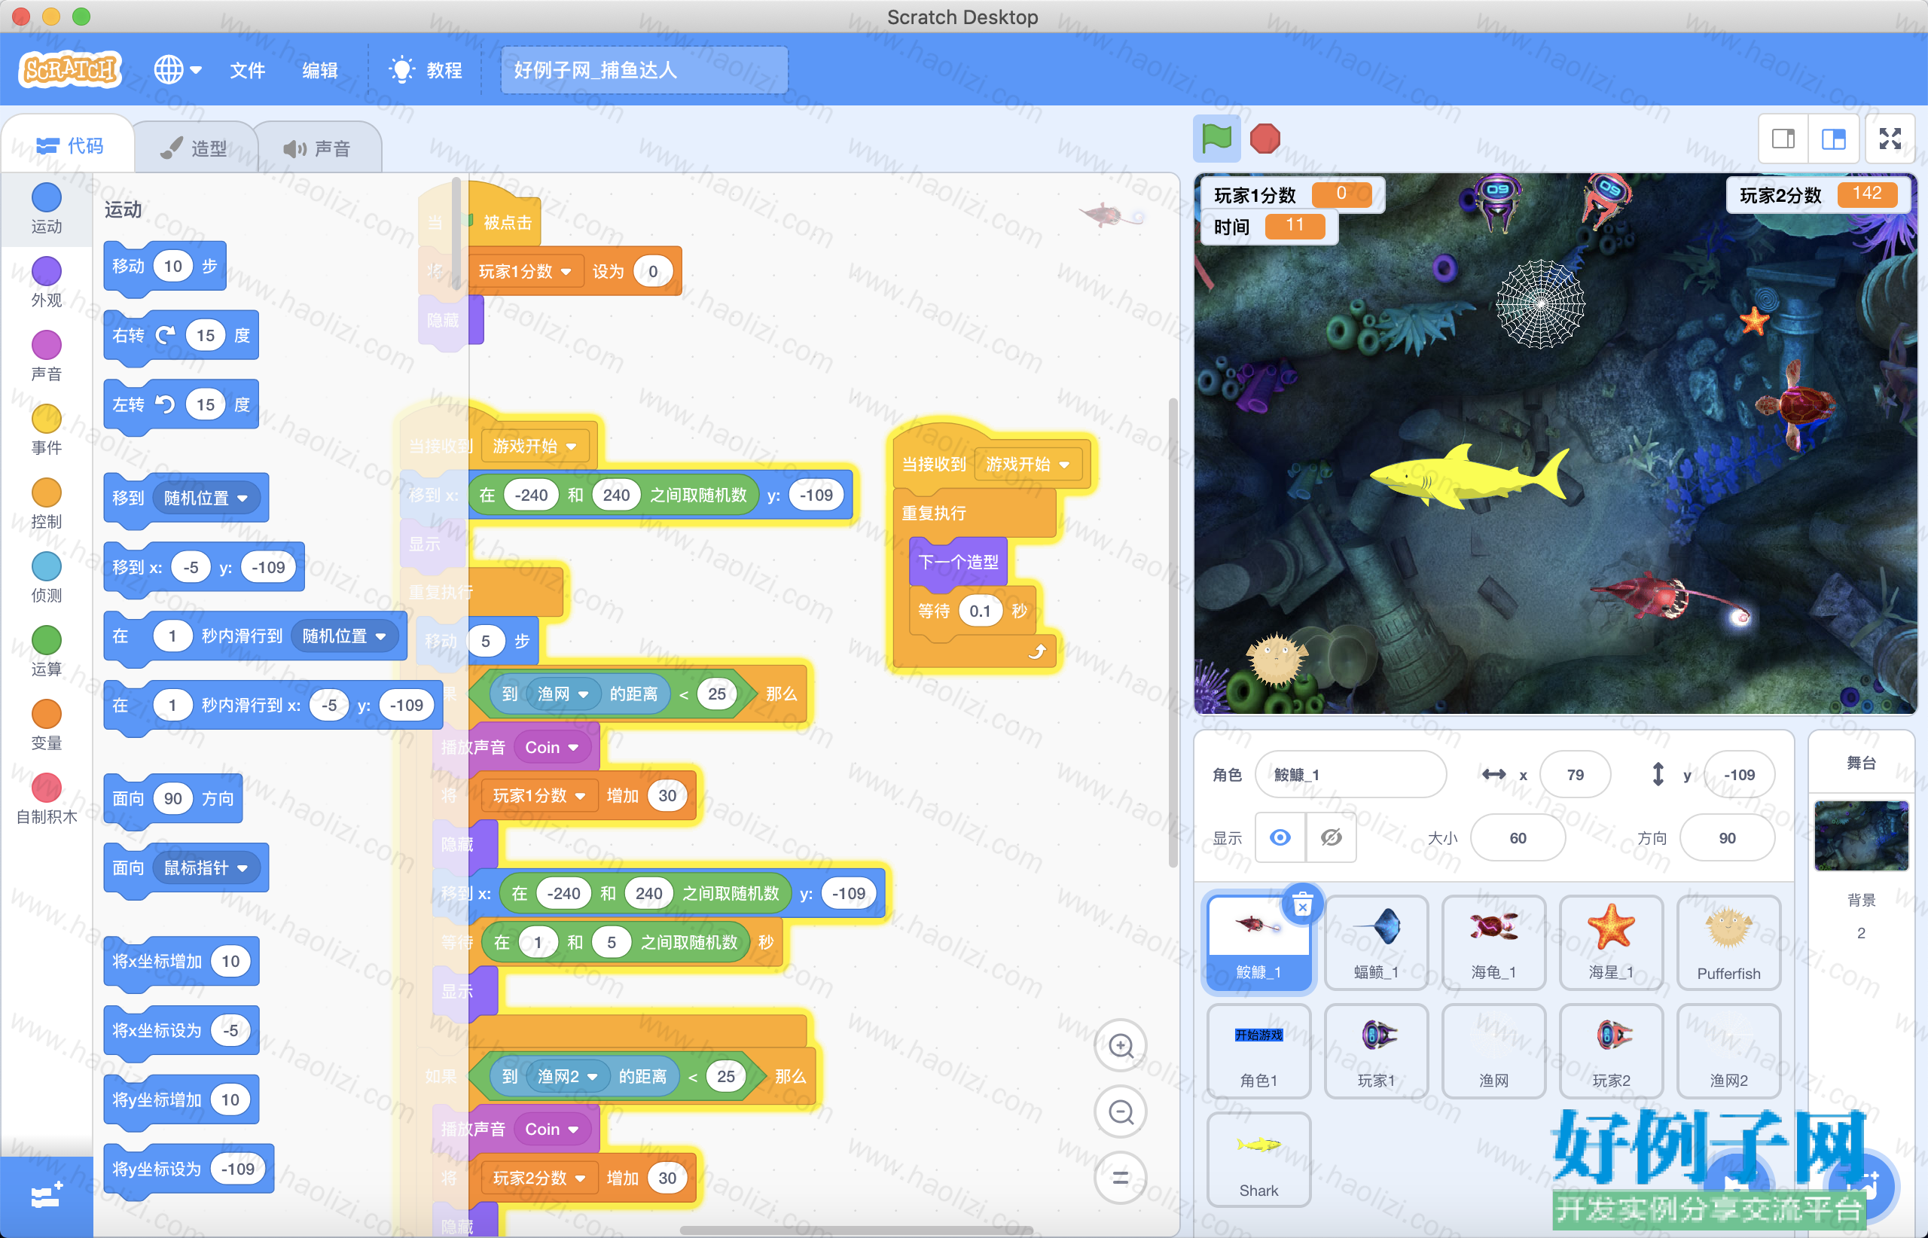Edit the sprite y position field
The width and height of the screenshot is (1928, 1238).
click(1738, 774)
